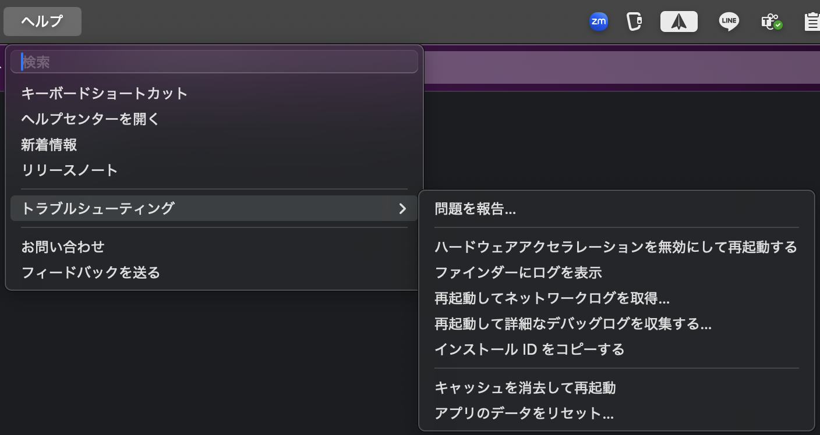Open the ヘルプ menu title
This screenshot has height=435, width=820.
coord(42,21)
